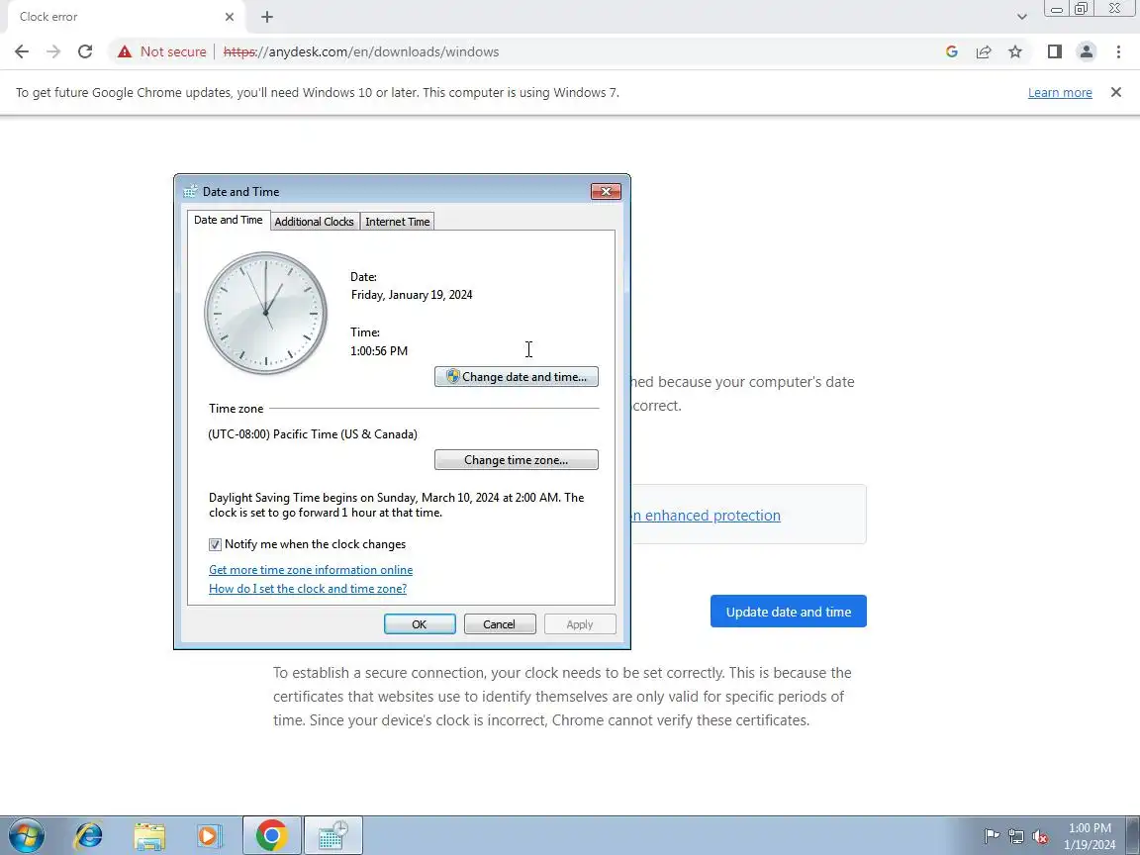Screen dimensions: 1140x855
Task: Uncheck Notify me when the clock changes
Action: point(215,544)
